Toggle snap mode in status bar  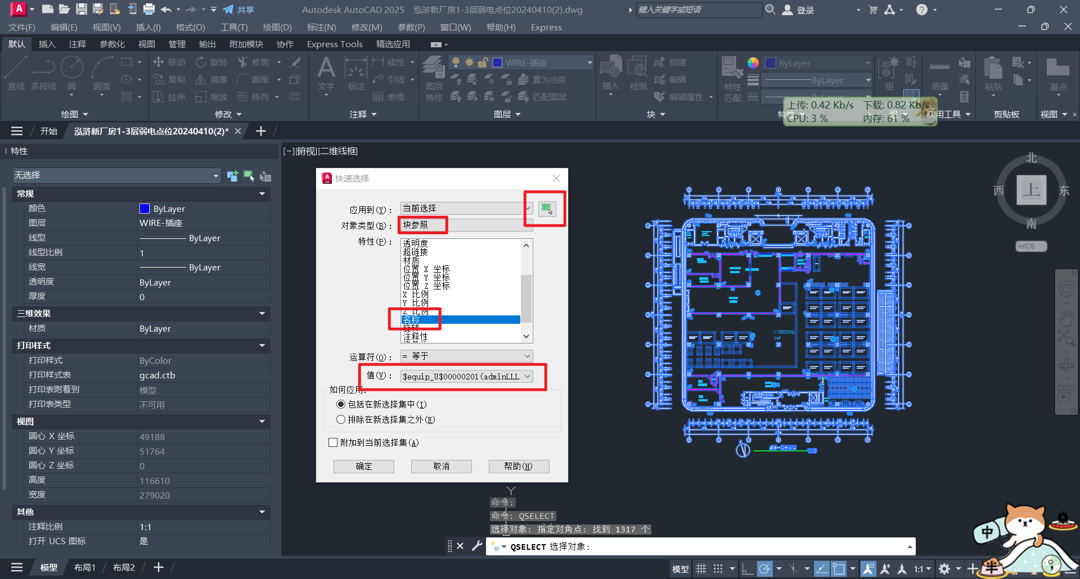(718, 569)
